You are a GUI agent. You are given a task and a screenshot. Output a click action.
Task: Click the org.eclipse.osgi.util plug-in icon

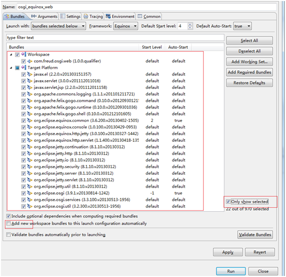30,206
